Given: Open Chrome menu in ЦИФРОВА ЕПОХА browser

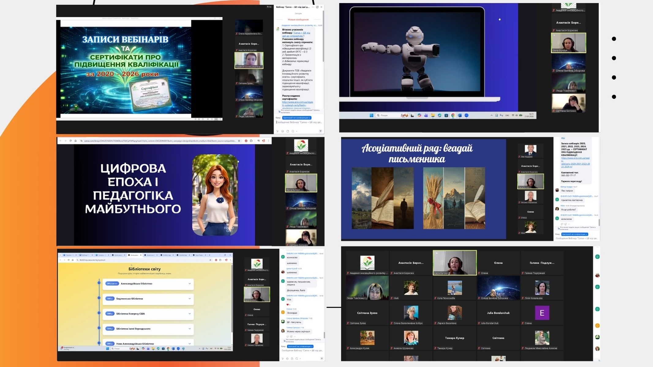Looking at the screenshot, I should click(268, 141).
